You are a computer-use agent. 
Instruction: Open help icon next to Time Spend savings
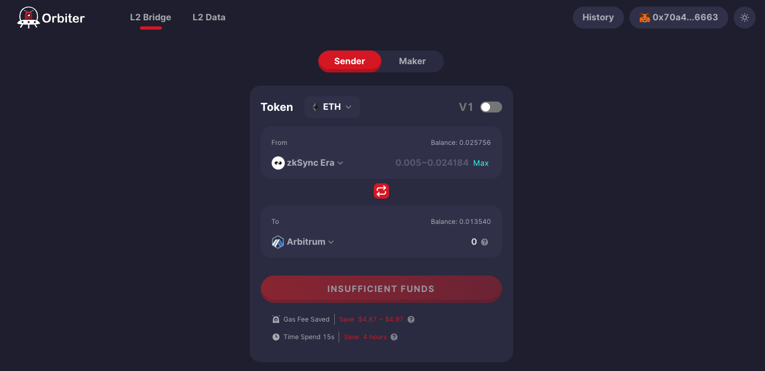coord(394,337)
